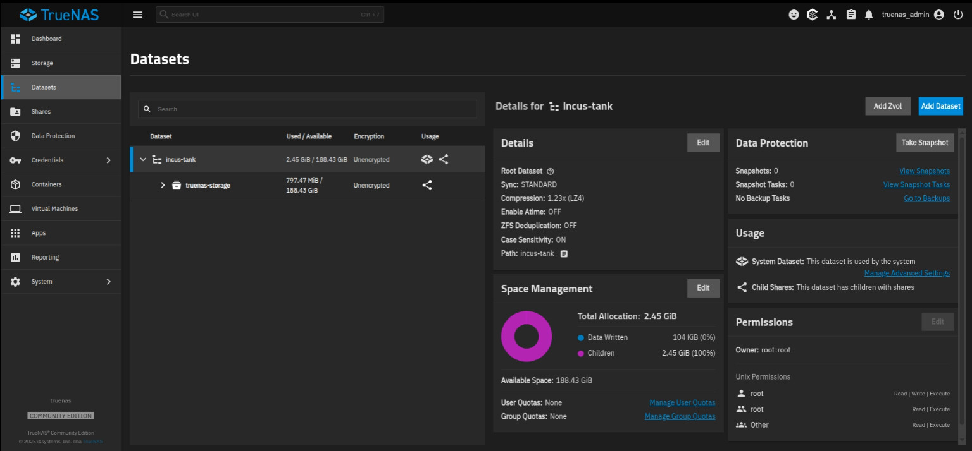972x451 pixels.
Task: Click the help icon beside Root Dataset
Action: click(x=550, y=171)
